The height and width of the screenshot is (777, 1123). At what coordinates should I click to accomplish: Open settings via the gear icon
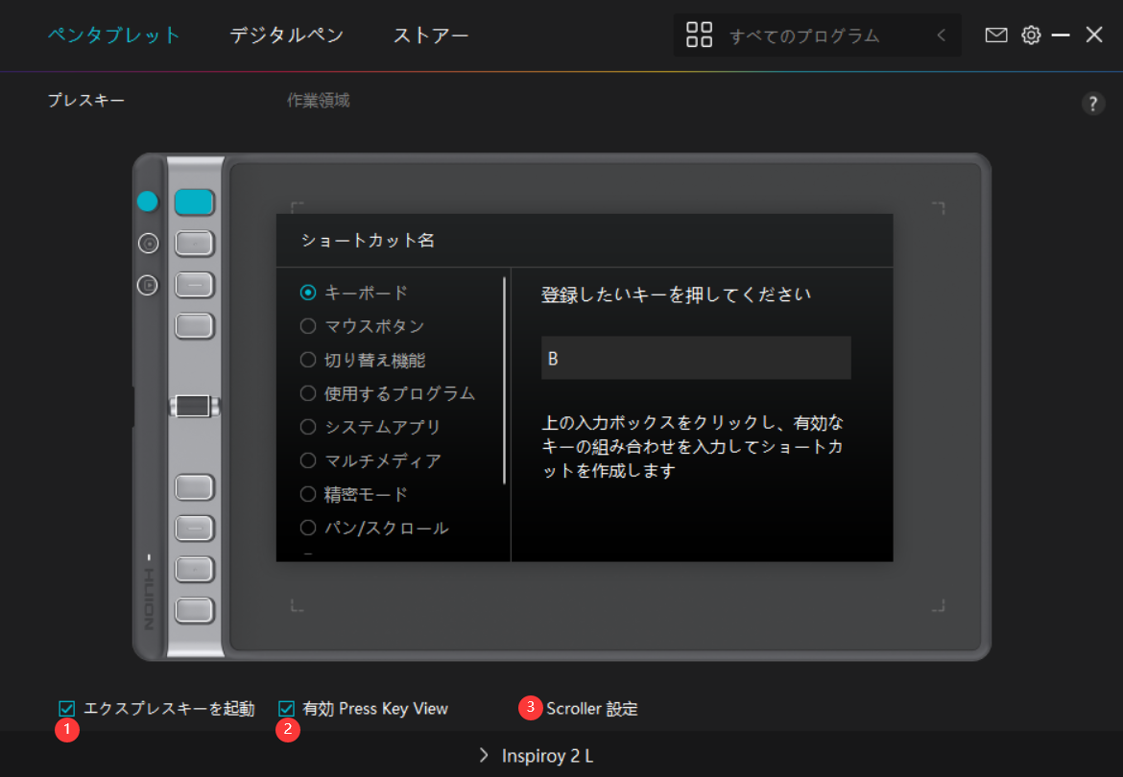1031,35
